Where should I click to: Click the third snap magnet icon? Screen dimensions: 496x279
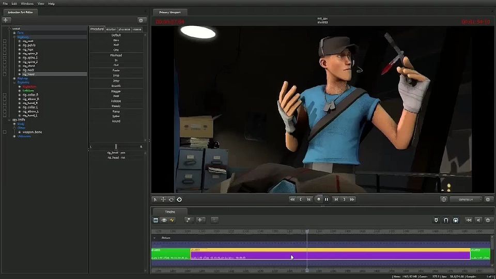click(456, 220)
